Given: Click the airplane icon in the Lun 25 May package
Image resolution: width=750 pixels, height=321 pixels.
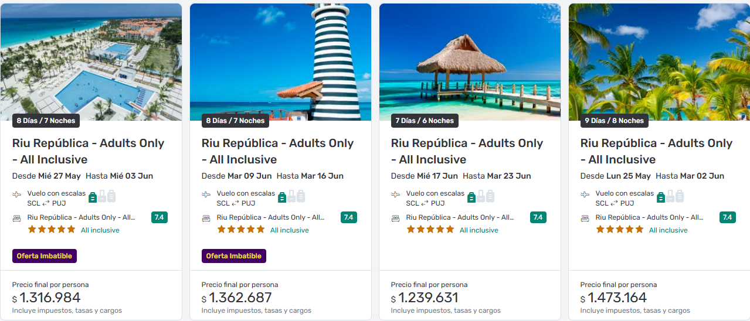Looking at the screenshot, I should (x=585, y=194).
